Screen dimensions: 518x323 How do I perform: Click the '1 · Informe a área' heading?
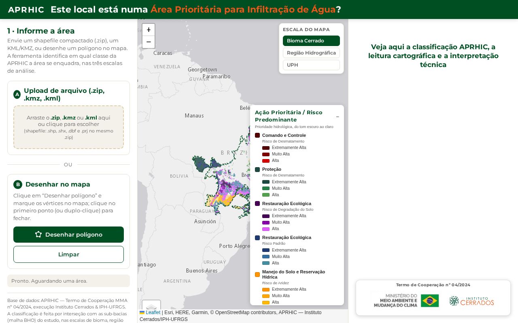(41, 31)
